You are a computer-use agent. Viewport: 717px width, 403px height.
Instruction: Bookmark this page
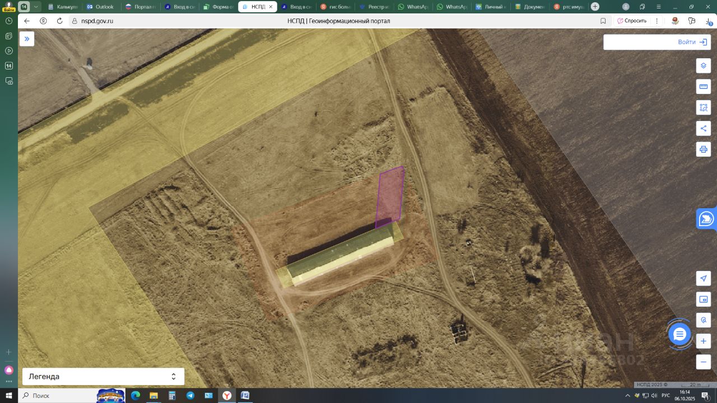(603, 21)
